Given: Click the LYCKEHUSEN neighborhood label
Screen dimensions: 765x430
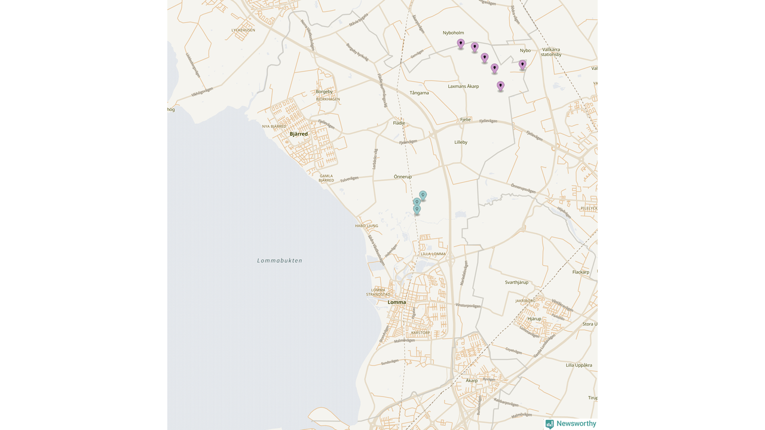Looking at the screenshot, I should (243, 30).
